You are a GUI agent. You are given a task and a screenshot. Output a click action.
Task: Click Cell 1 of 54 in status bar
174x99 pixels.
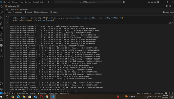(148, 93)
